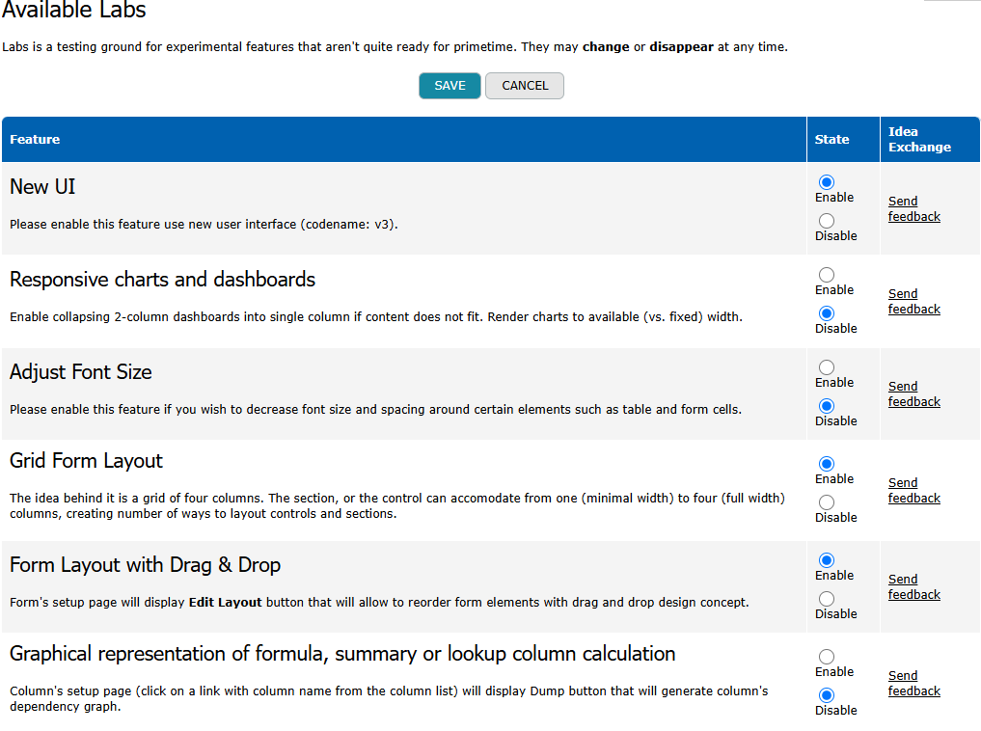Click the New UI feature title
This screenshot has width=981, height=731.
pyautogui.click(x=42, y=186)
